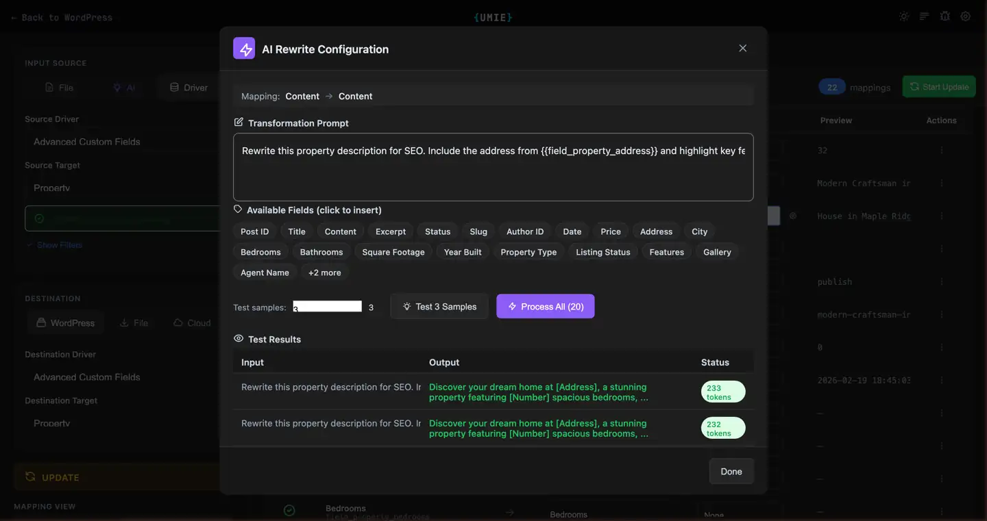
Task: Insert the City field chip
Action: (699, 231)
